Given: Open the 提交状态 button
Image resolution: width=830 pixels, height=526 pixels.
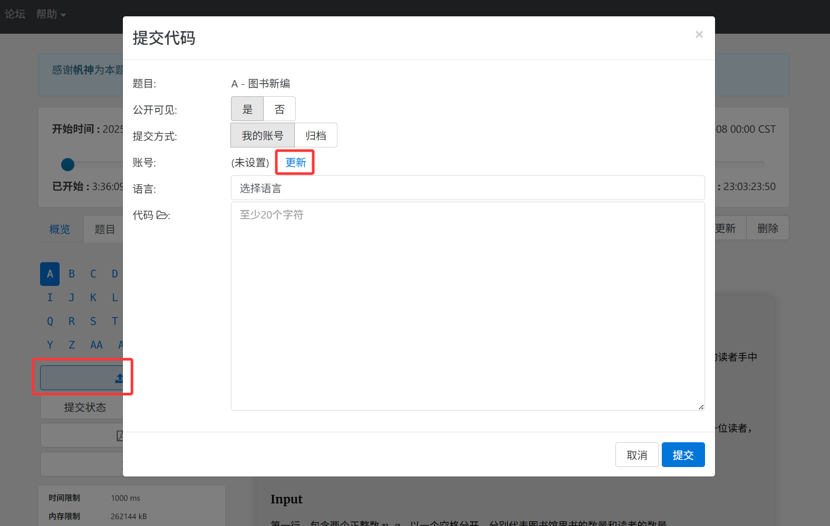Looking at the screenshot, I should pos(84,408).
